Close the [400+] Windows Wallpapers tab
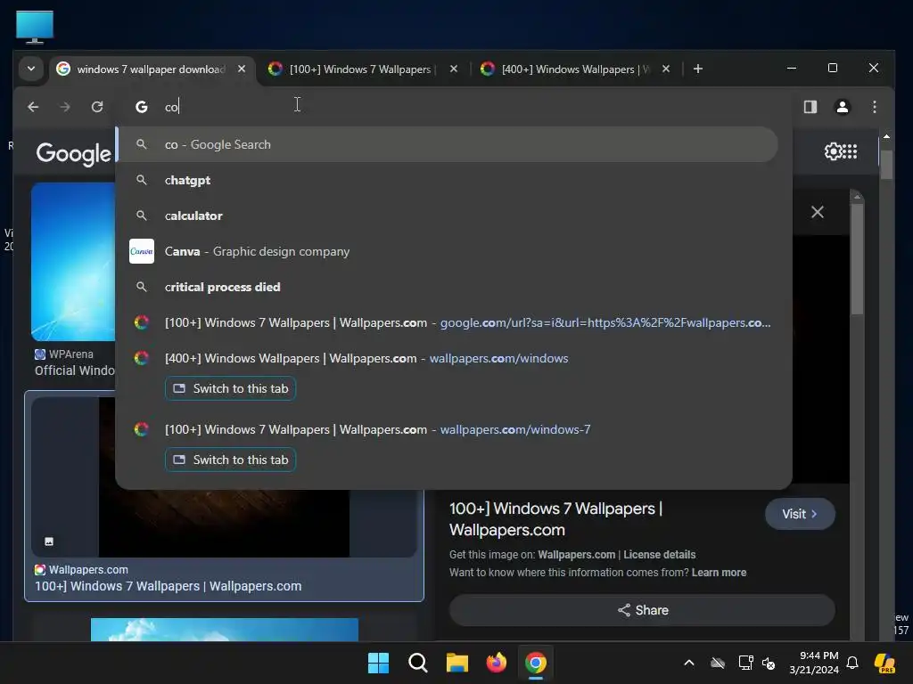The image size is (913, 684). pos(666,69)
